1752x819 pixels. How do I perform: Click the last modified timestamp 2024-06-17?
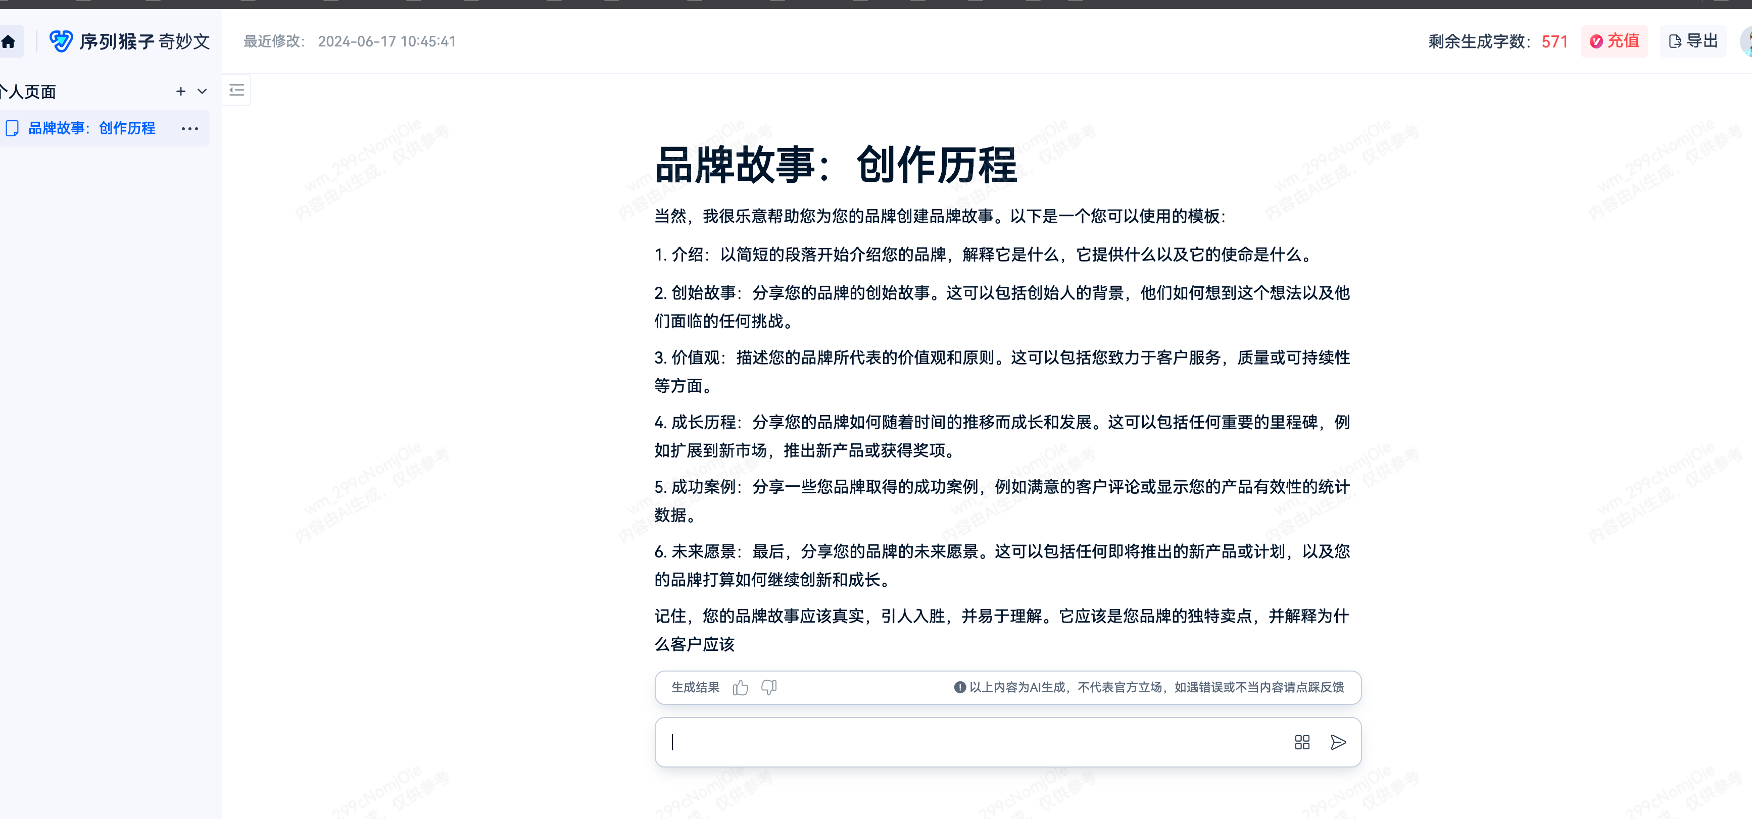click(x=387, y=41)
